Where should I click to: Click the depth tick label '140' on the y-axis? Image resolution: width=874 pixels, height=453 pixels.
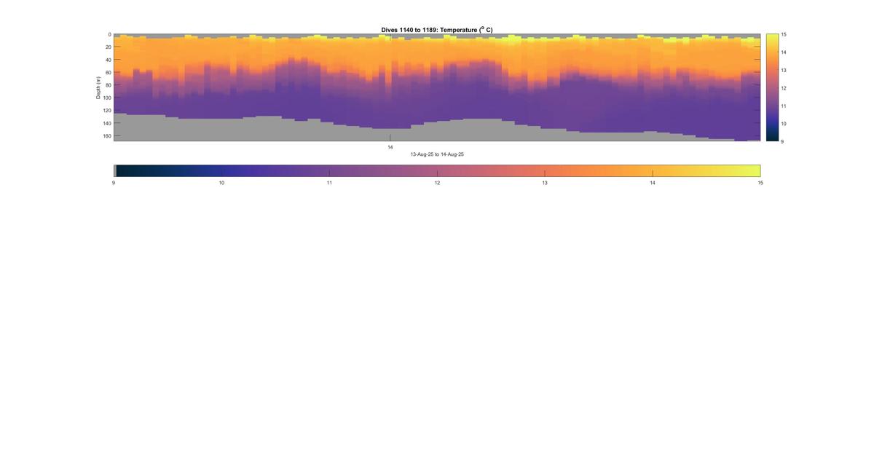pos(106,123)
